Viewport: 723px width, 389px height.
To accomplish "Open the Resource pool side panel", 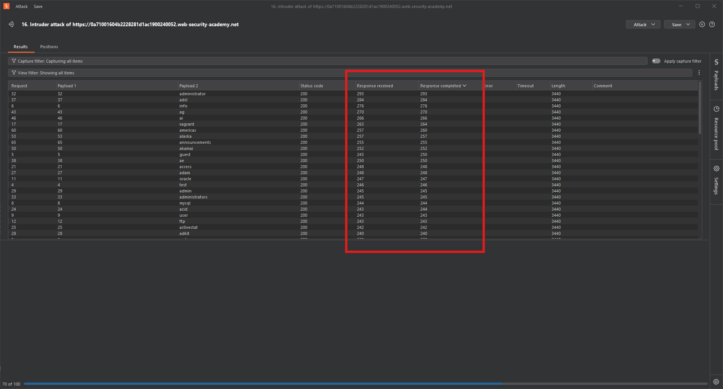I will pos(716,128).
